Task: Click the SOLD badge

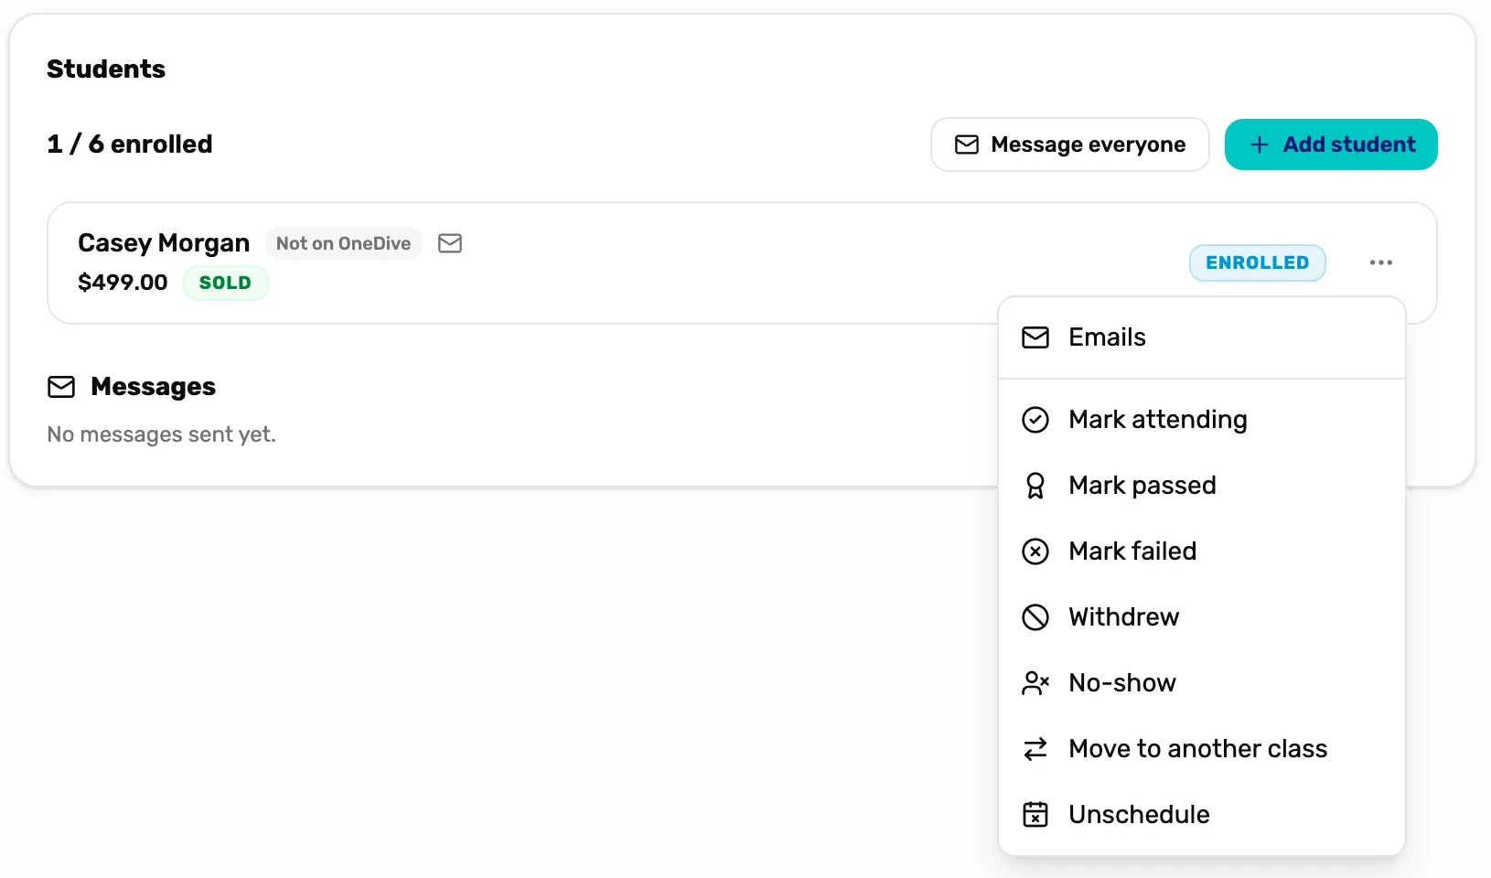Action: click(225, 283)
